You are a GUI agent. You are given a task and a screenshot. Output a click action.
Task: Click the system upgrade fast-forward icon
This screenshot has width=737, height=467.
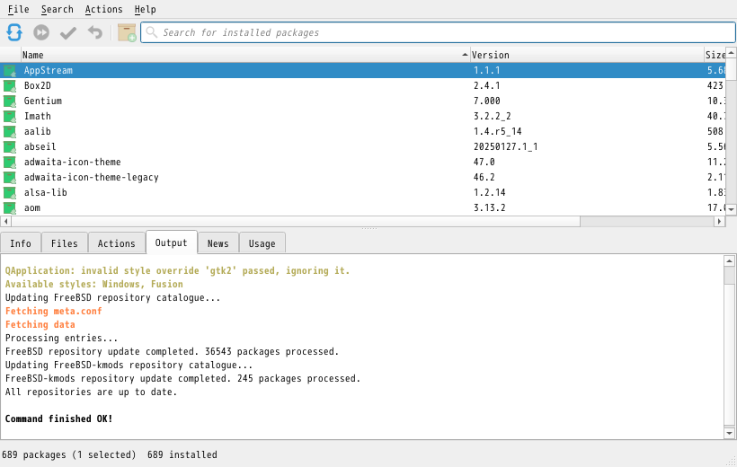point(41,32)
